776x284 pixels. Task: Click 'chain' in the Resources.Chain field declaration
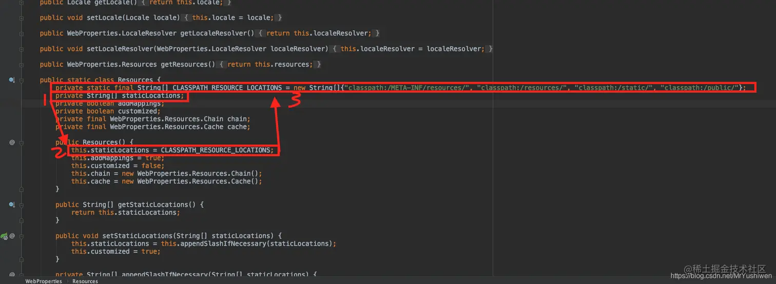238,119
